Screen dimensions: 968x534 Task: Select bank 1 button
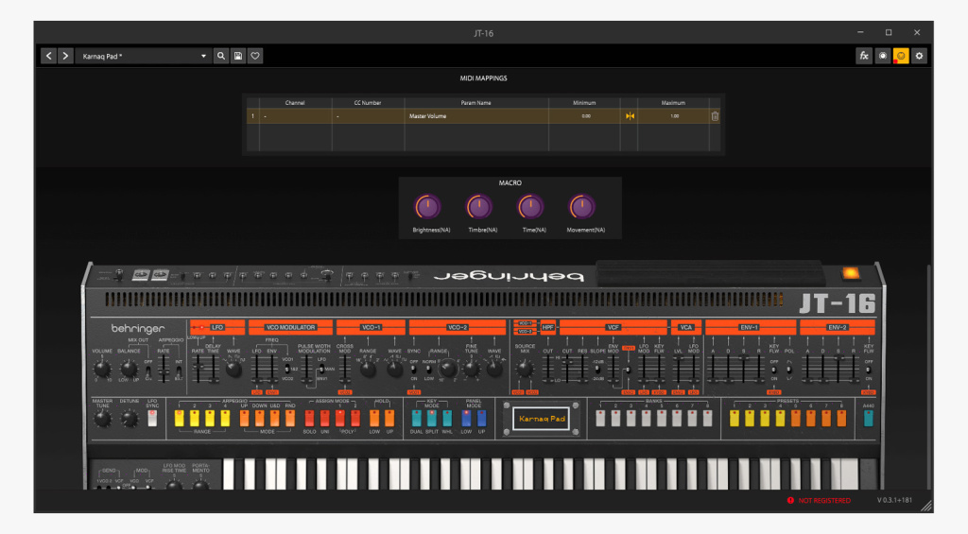600,418
